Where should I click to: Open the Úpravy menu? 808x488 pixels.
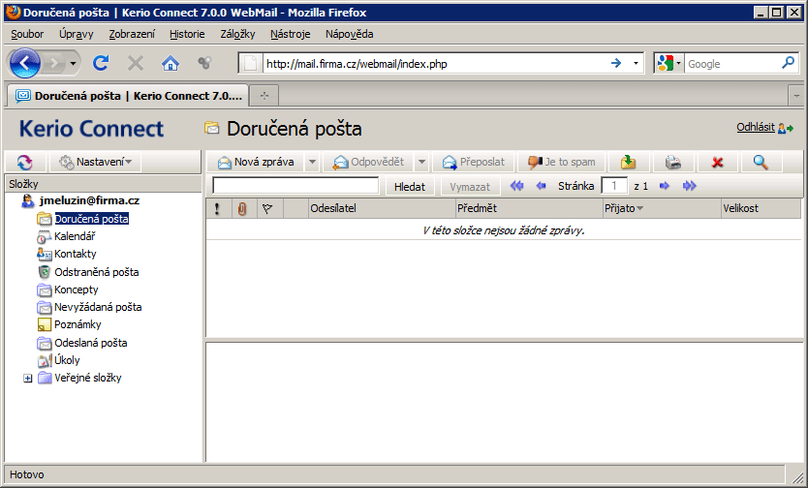[x=77, y=34]
